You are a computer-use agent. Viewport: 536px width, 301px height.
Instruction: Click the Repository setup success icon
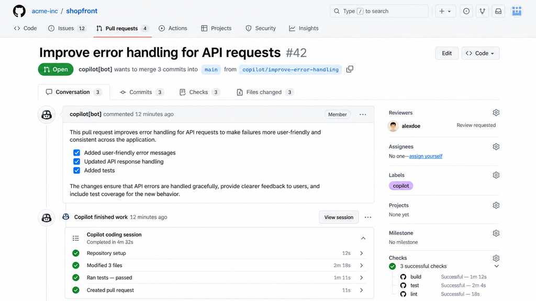coord(76,253)
